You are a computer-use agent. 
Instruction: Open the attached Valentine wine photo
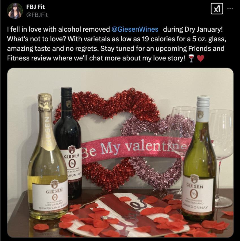point(120,153)
